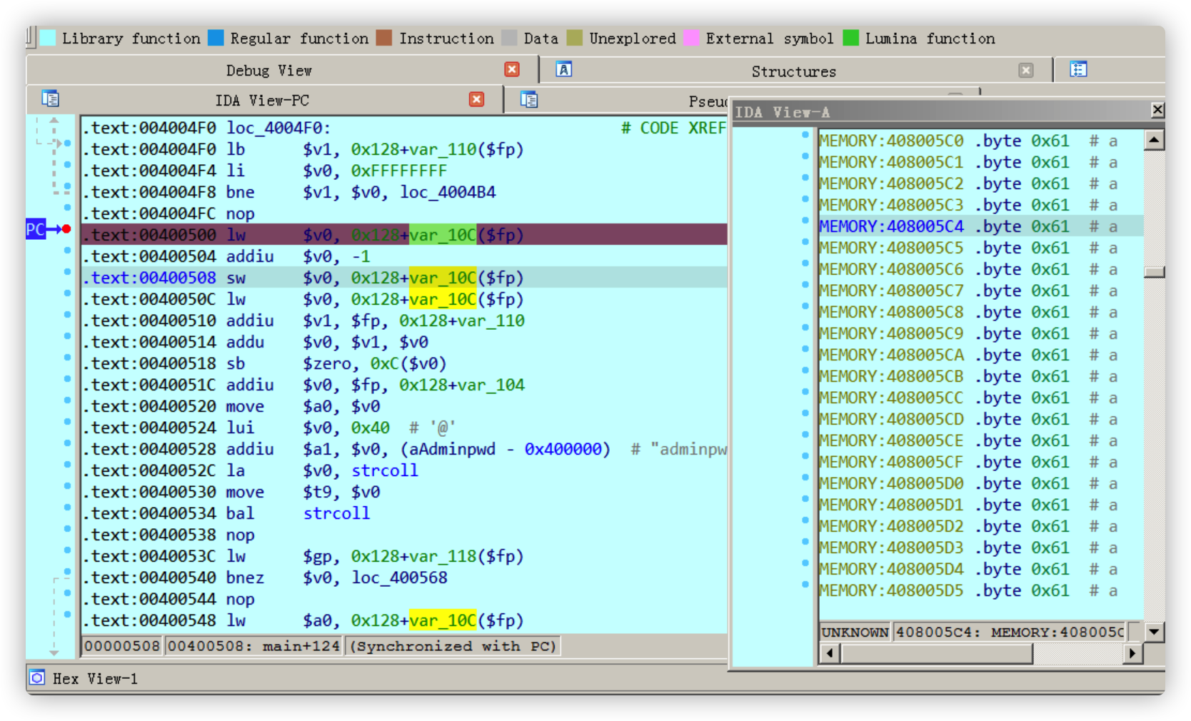Viewport: 1191px width, 721px height.
Task: Select the sb $zero, 0xC($v0) line
Action: [x=404, y=363]
